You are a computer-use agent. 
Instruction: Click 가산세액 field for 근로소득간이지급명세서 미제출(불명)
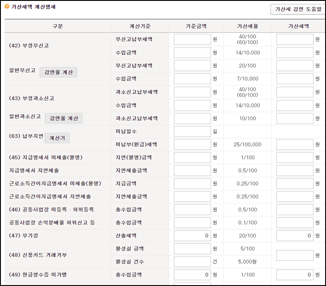tap(295, 184)
